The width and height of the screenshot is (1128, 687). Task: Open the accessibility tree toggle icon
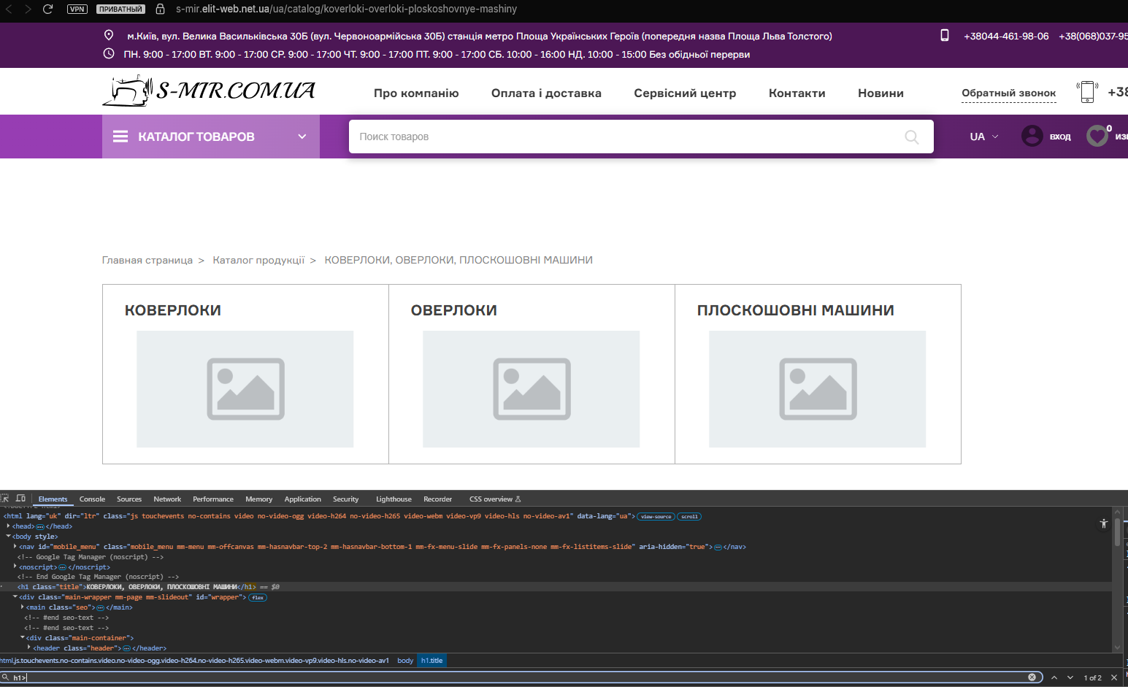coord(1104,523)
